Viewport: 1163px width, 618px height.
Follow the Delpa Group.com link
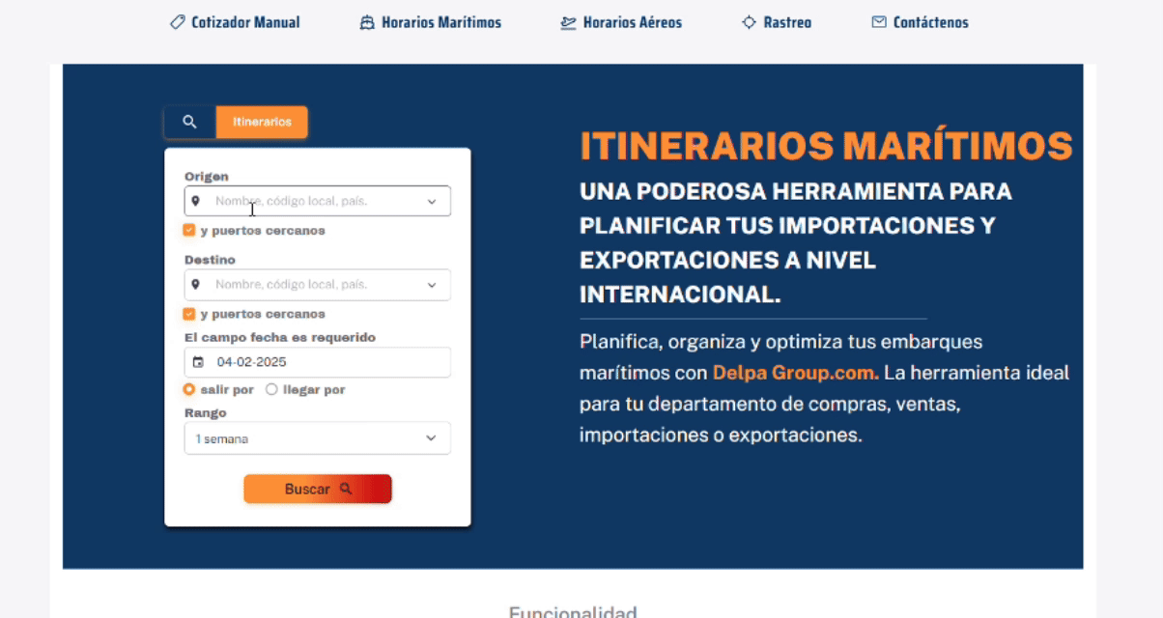[x=796, y=373]
